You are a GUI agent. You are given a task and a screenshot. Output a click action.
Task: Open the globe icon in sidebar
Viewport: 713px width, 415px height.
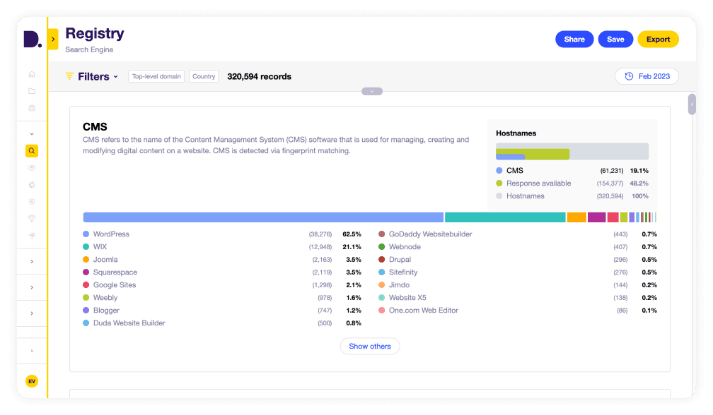click(32, 185)
